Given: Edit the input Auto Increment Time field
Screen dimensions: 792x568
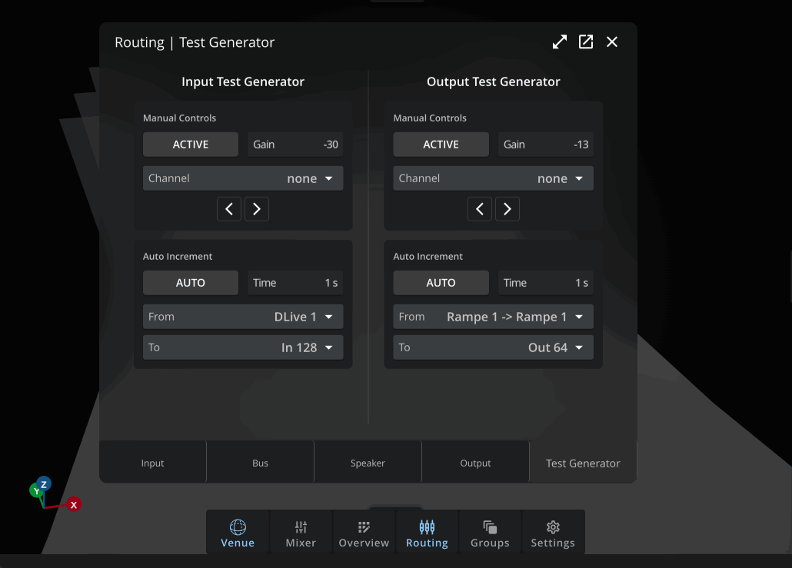Looking at the screenshot, I should (295, 283).
